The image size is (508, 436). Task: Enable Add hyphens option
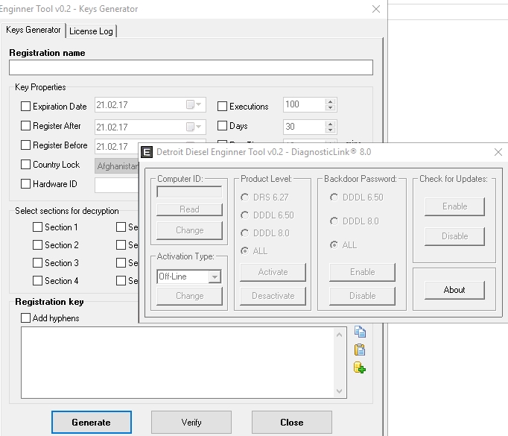point(25,317)
